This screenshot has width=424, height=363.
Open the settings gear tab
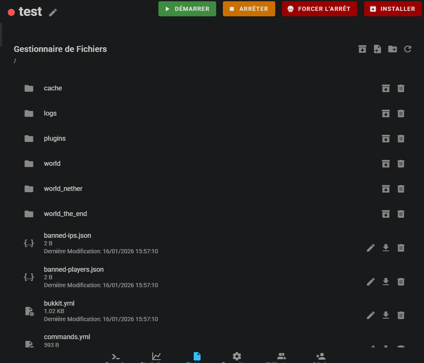pos(237,356)
